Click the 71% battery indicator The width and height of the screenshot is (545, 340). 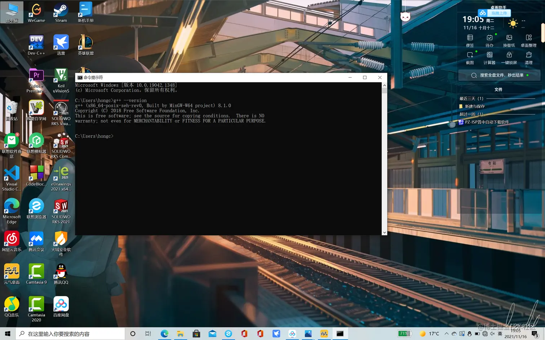pos(405,334)
